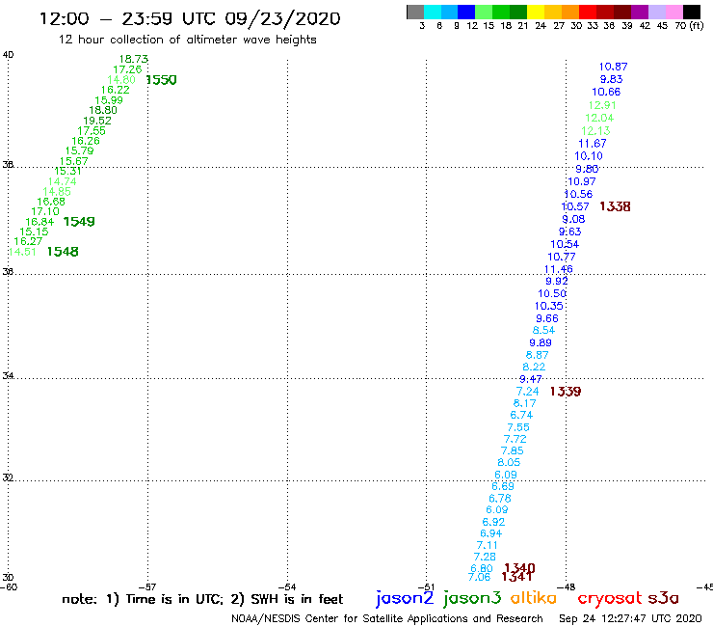Screen dimensions: 713x627
Task: Select the 11.46 wave height reading
Action: pyautogui.click(x=559, y=269)
